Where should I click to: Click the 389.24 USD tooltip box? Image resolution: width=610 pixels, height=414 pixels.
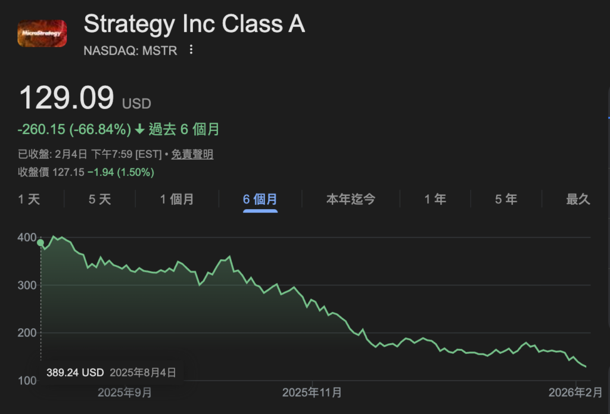point(111,373)
